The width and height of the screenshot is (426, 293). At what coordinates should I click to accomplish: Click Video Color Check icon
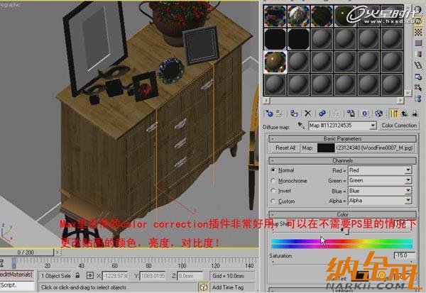(418, 54)
